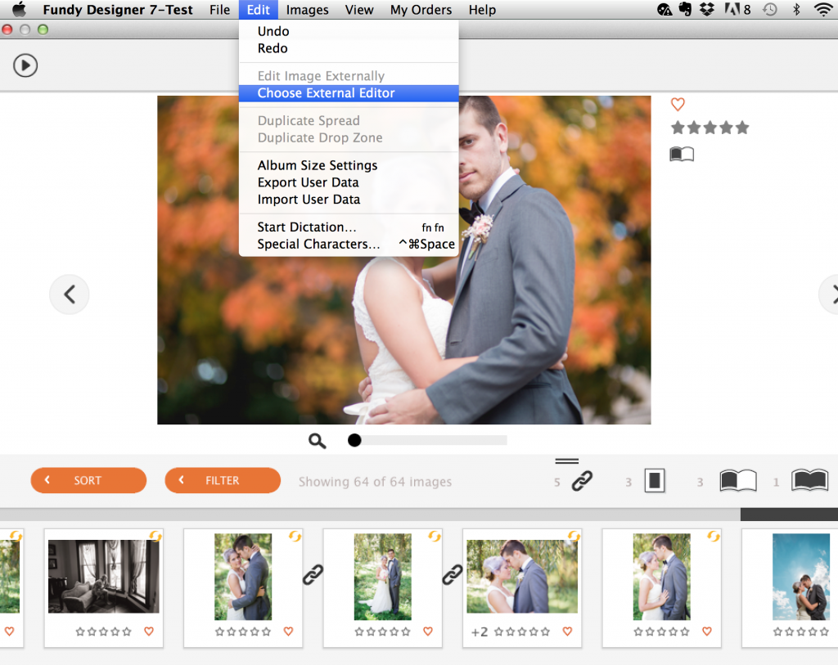Click the rotate badge on the black-and-white thumbnail
The width and height of the screenshot is (838, 665).
[x=155, y=536]
